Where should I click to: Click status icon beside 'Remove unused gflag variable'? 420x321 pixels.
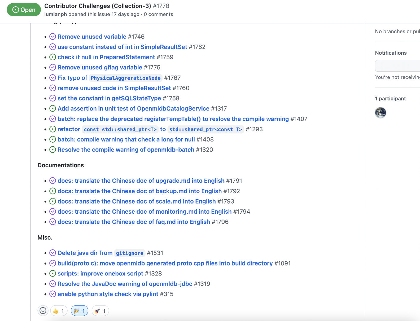click(x=53, y=67)
